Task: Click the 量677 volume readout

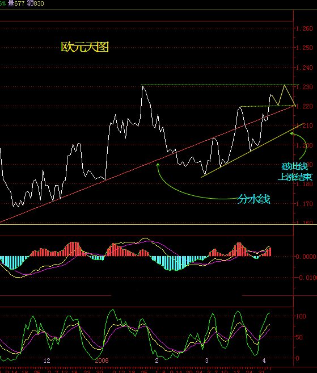Action: (x=16, y=3)
